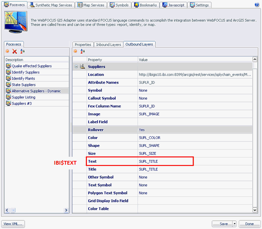Click the help question mark icon
Screen dimensions: 262x229
click(x=257, y=5)
